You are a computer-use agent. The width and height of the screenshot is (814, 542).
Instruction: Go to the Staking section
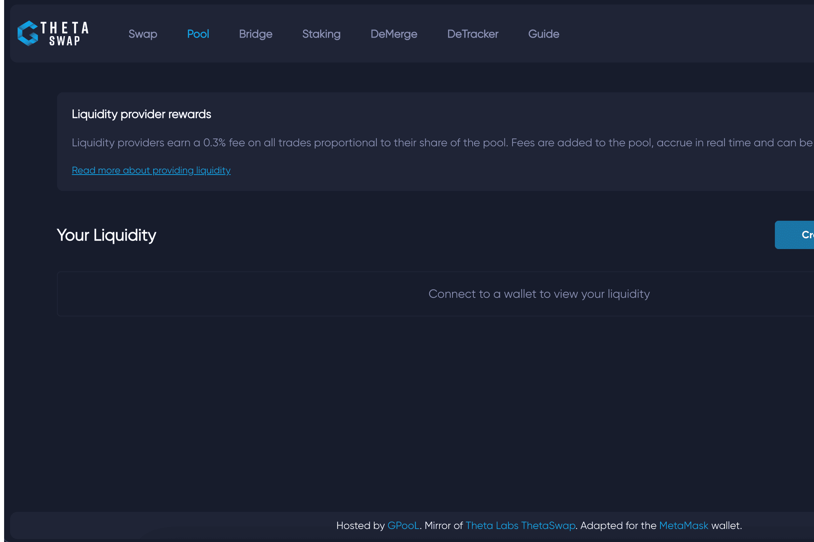coord(321,34)
